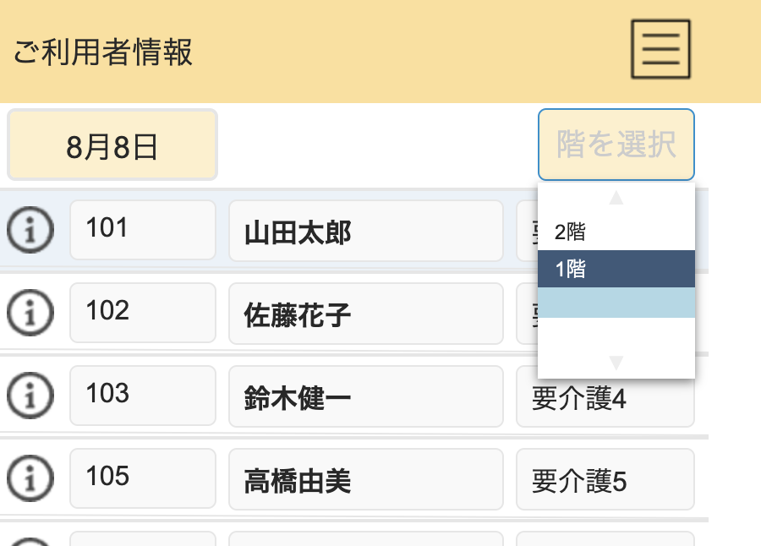
Task: Choose the blank light-blue floor option
Action: 616,303
